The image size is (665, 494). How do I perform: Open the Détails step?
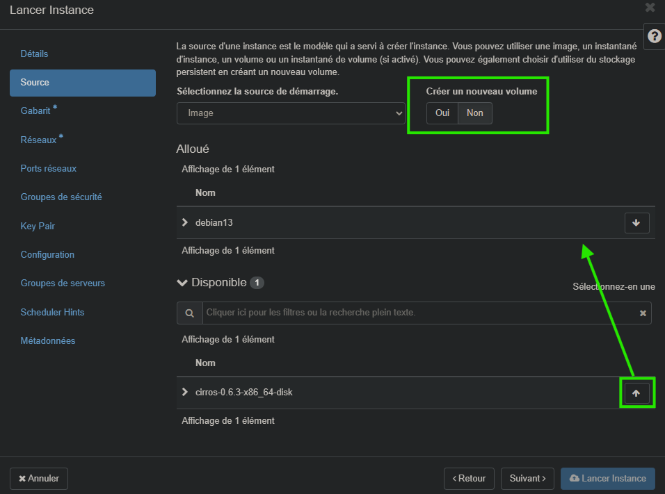(35, 53)
